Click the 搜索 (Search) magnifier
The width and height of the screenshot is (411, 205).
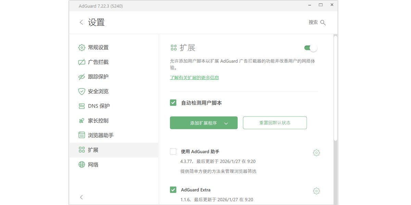pos(322,22)
